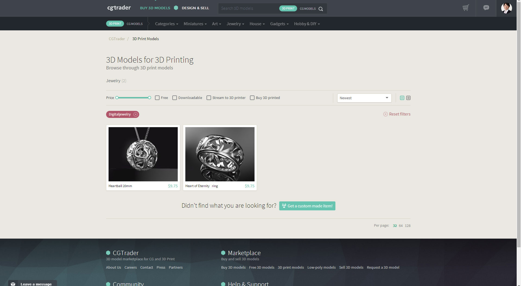Open the BUY 3D MODELS tab
This screenshot has width=521, height=286.
pos(155,8)
